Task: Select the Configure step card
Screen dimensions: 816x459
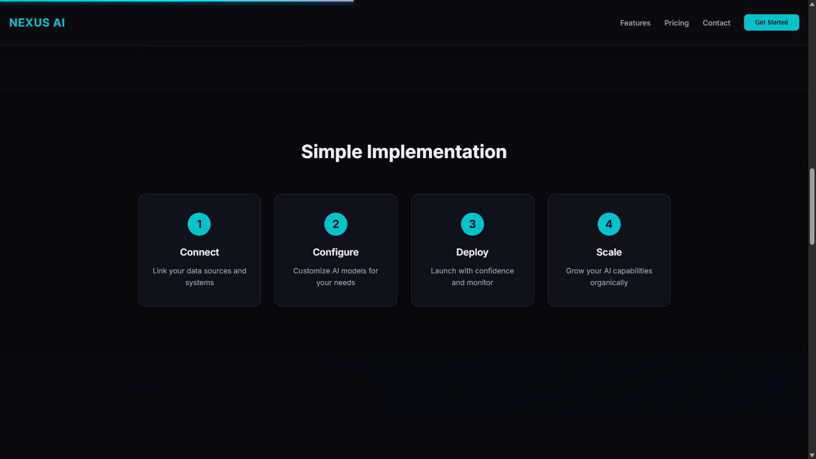Action: point(336,250)
